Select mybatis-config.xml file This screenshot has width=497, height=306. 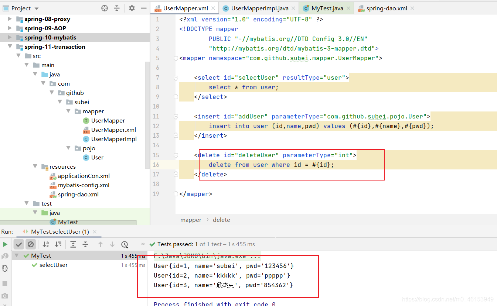(80, 185)
